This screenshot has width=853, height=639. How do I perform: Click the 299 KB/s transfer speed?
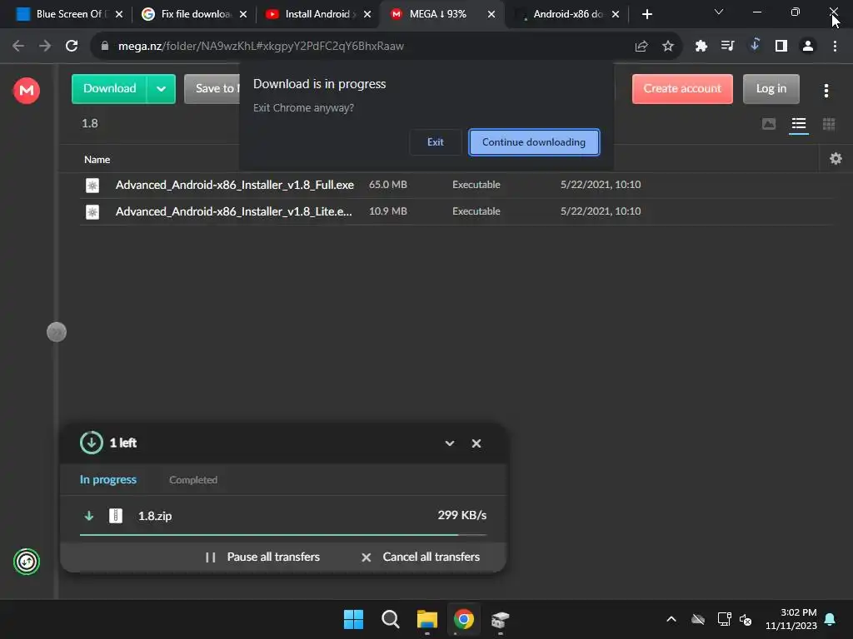[461, 515]
